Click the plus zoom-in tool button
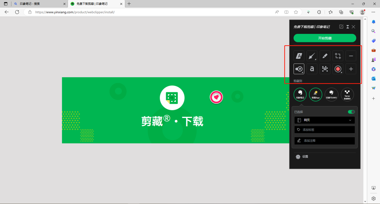The image size is (380, 204). pyautogui.click(x=351, y=69)
